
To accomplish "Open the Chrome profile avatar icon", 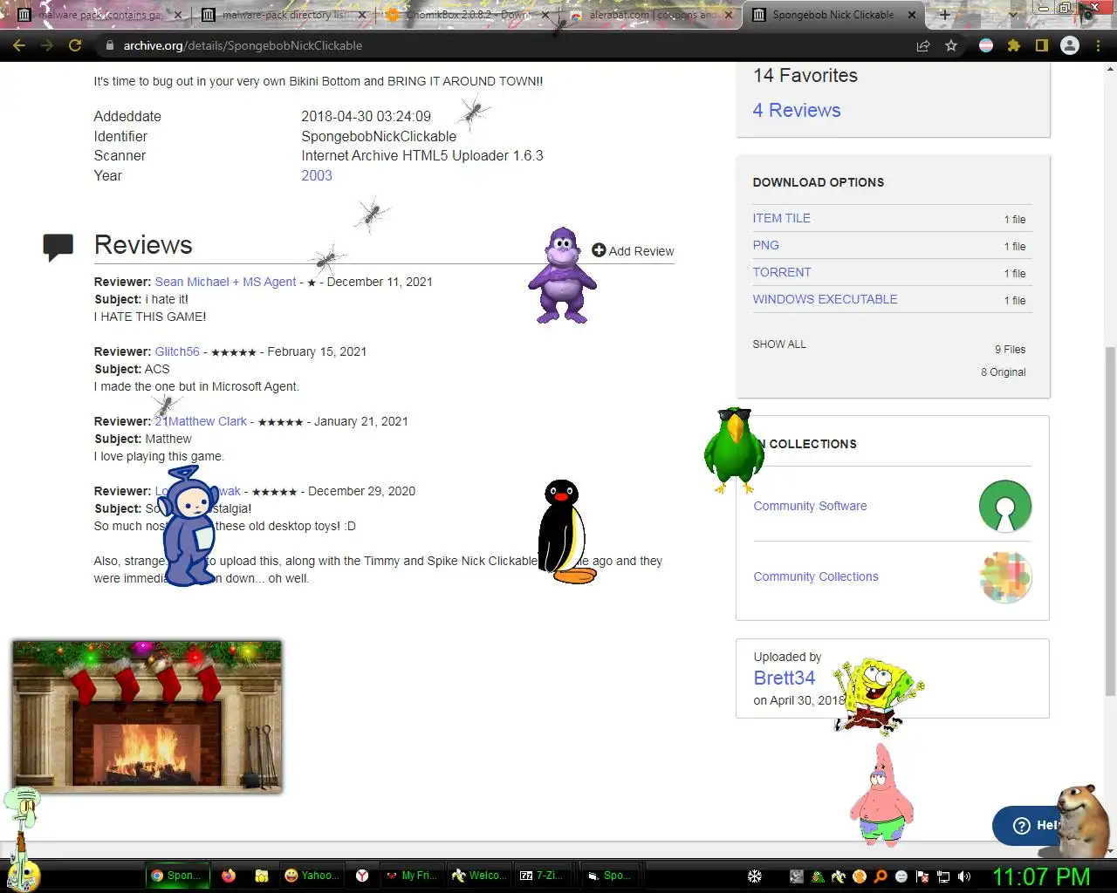I will pos(1070,45).
